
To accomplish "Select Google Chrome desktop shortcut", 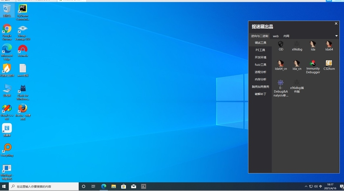I will point(7,32).
